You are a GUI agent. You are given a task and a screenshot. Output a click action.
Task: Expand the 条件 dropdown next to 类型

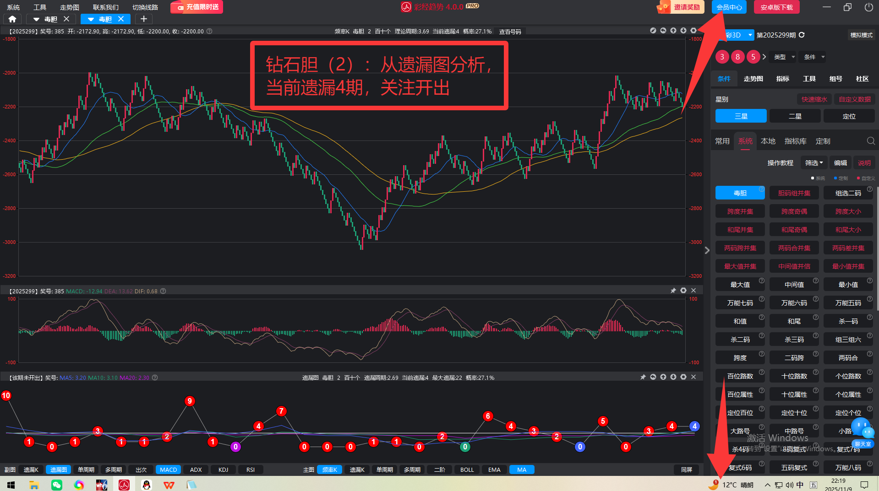click(814, 57)
